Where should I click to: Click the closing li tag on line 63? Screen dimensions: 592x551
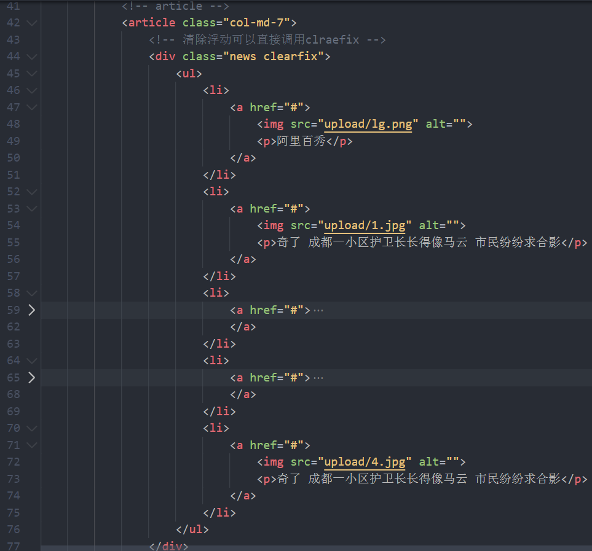point(219,343)
